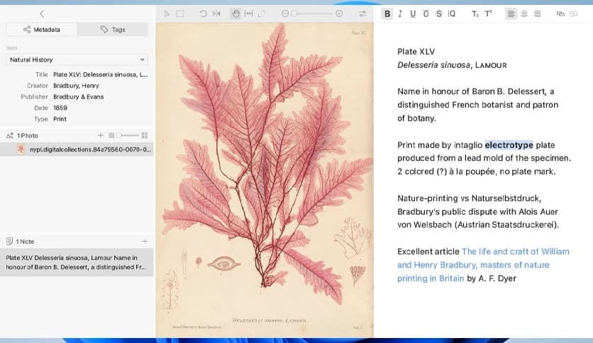The height and width of the screenshot is (343, 593).
Task: Zoom in with the plus icon
Action: 339,14
